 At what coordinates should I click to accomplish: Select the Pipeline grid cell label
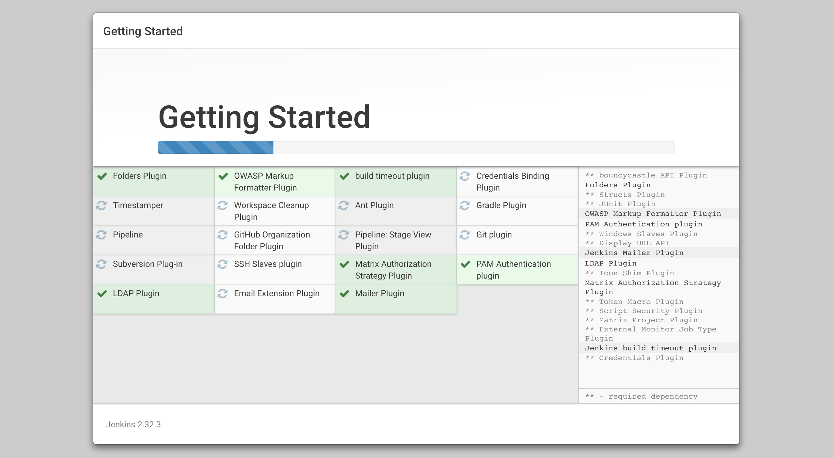[x=128, y=235]
